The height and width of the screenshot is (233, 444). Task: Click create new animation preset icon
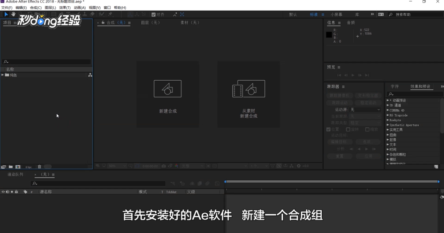436,166
